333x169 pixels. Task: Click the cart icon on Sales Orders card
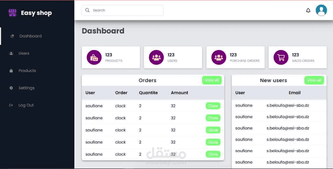click(x=281, y=57)
